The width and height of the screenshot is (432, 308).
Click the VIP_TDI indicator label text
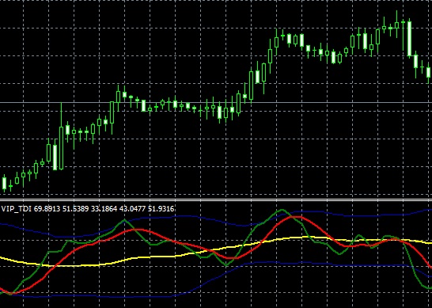tap(87, 209)
